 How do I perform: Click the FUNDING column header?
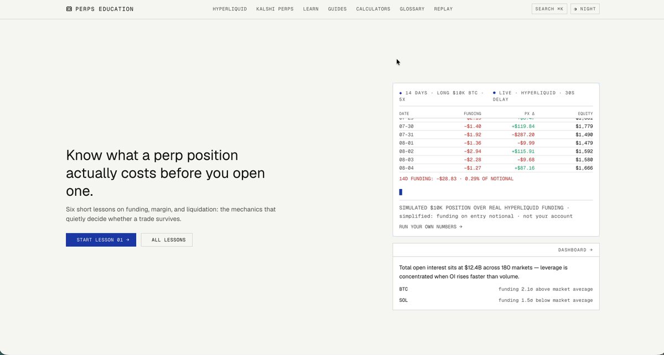[x=473, y=114]
